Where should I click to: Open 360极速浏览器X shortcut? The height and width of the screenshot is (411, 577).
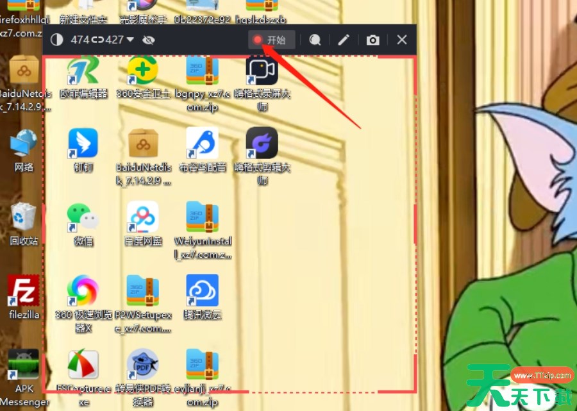pyautogui.click(x=83, y=305)
